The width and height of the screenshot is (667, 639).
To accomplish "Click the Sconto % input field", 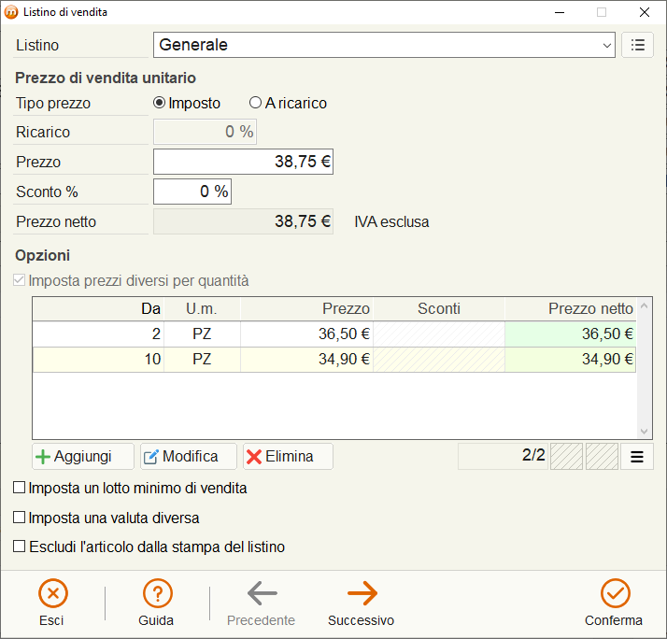I will 192,192.
